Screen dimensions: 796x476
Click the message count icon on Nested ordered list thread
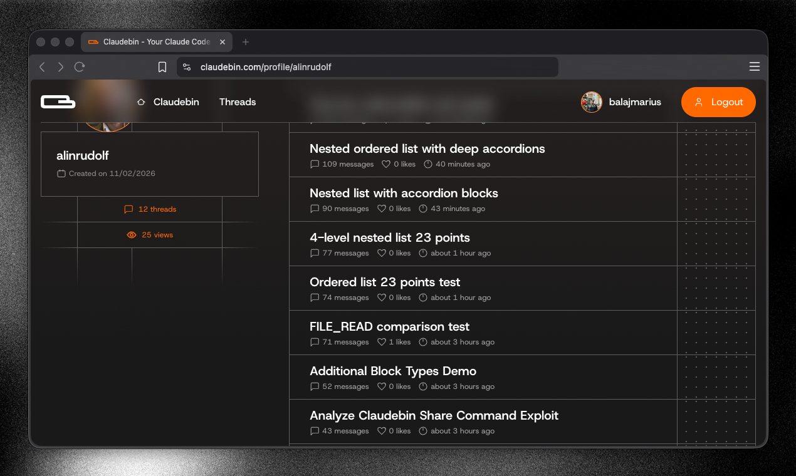315,164
